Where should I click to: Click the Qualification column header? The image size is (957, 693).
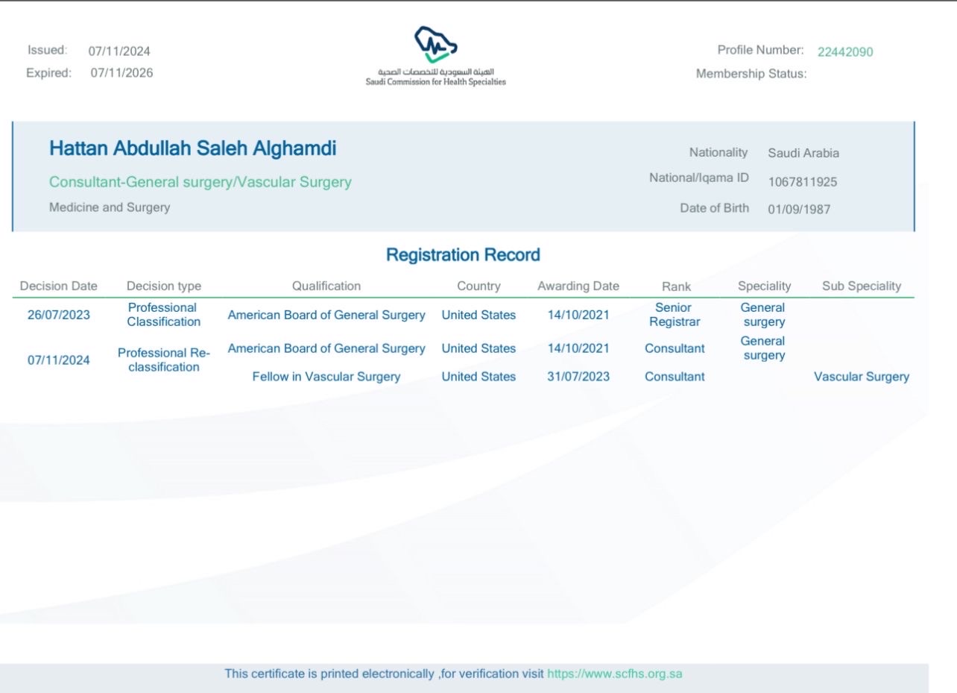point(326,286)
